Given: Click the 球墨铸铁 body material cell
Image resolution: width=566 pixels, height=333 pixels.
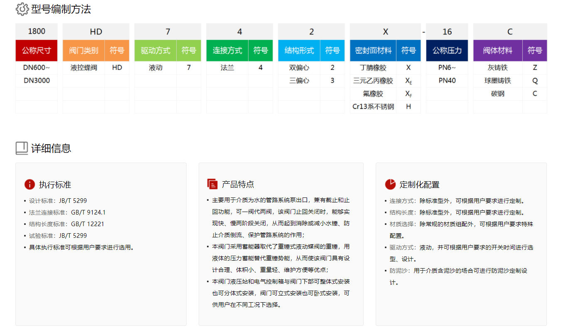Looking at the screenshot, I should tap(498, 81).
